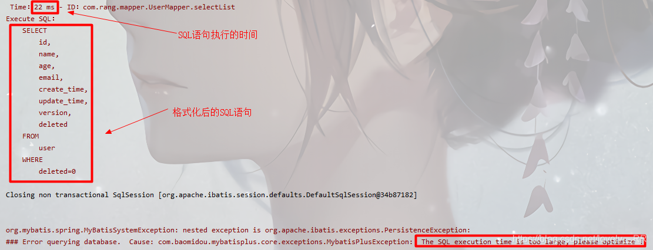
Task: Click the user table name
Action: tap(46, 148)
